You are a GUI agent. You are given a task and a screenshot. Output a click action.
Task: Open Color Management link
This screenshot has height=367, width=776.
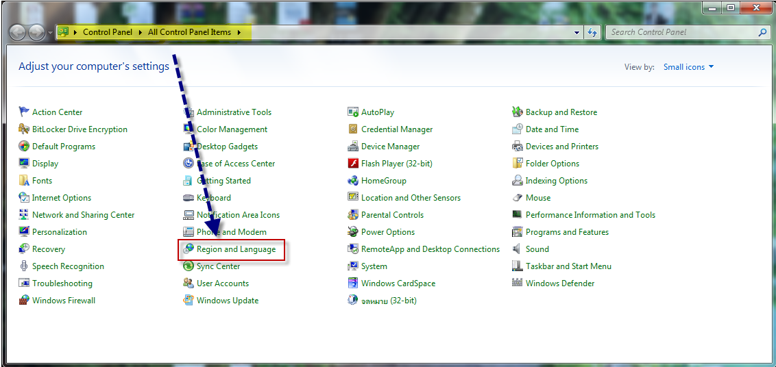(x=232, y=129)
